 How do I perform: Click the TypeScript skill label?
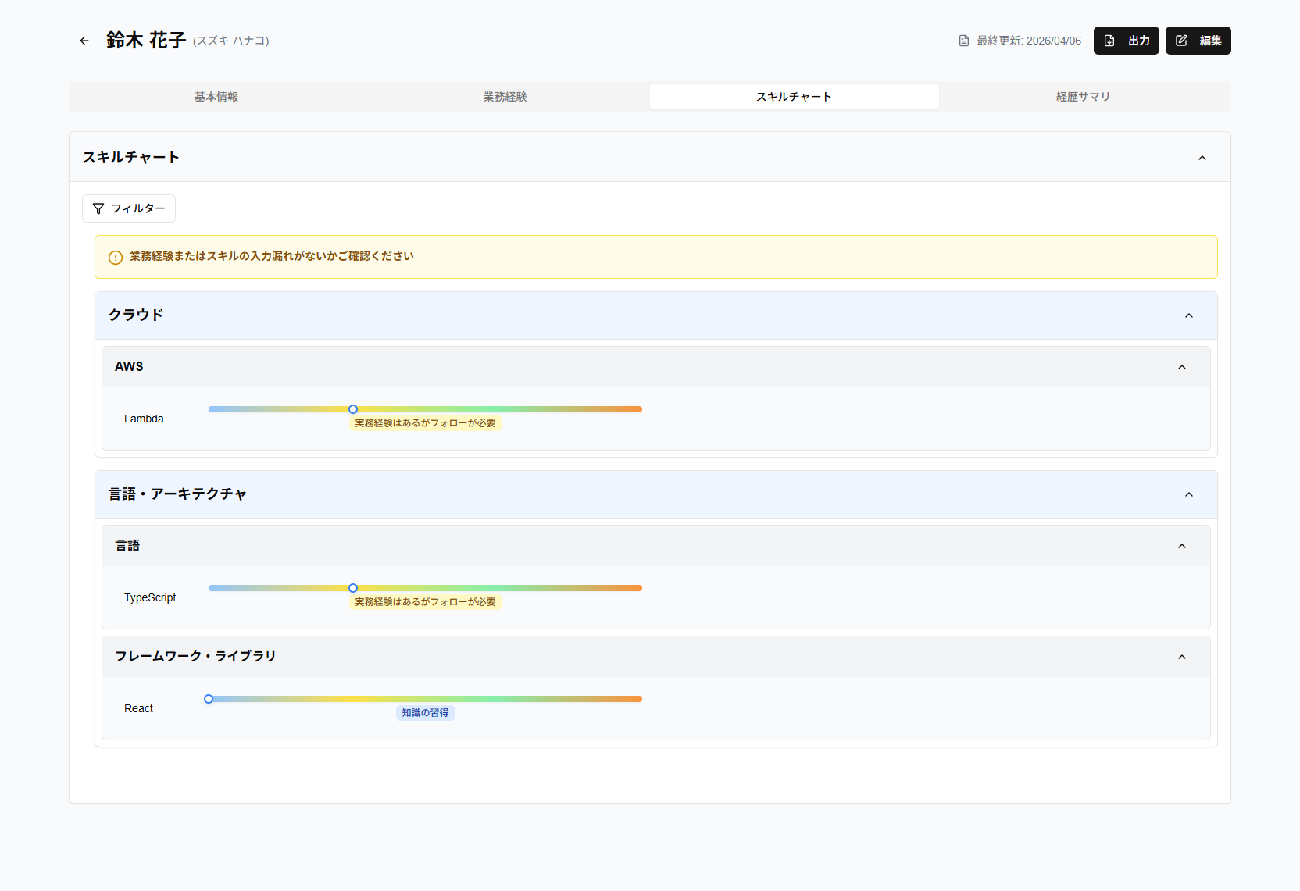(150, 597)
